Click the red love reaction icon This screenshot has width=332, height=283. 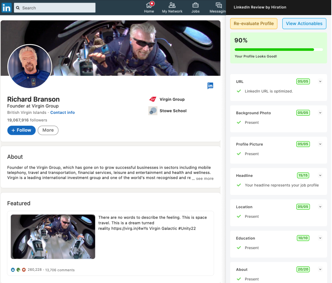[24, 270]
